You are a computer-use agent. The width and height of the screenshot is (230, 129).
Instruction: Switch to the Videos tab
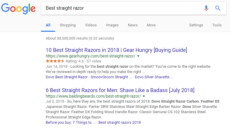tap(91, 25)
